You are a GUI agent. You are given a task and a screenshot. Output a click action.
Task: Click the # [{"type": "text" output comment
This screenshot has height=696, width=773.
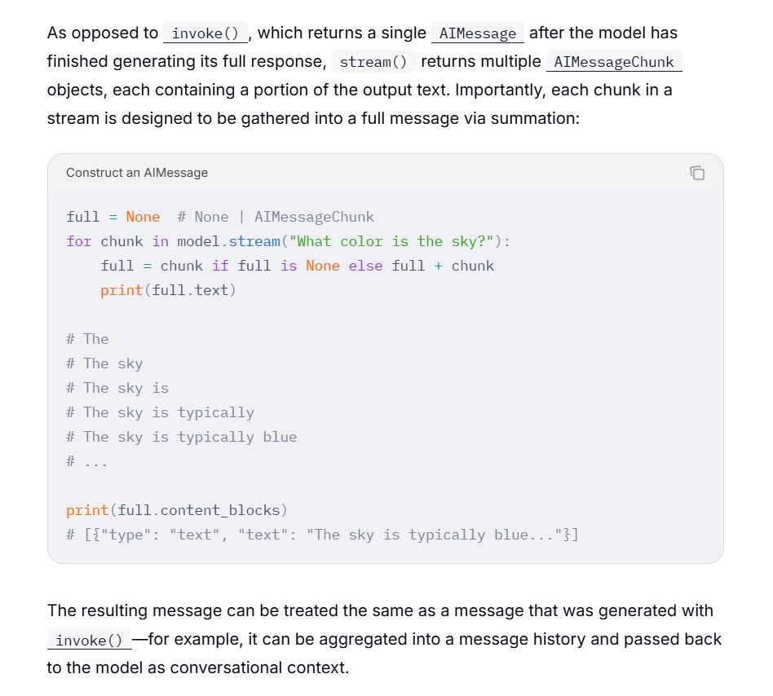tap(322, 535)
